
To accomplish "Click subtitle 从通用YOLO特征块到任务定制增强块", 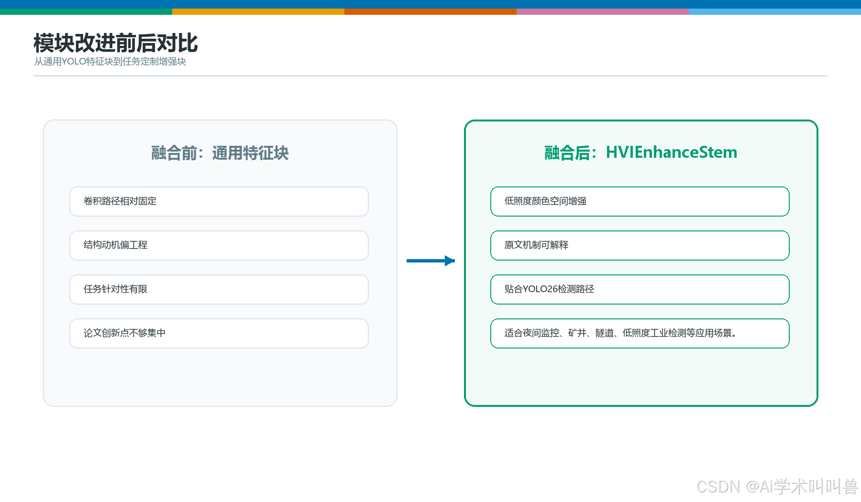I will pyautogui.click(x=110, y=61).
